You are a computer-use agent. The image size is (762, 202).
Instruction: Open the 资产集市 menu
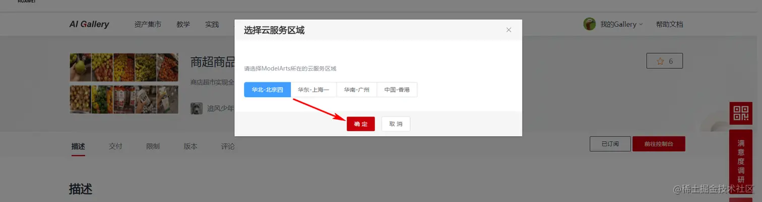coord(148,24)
